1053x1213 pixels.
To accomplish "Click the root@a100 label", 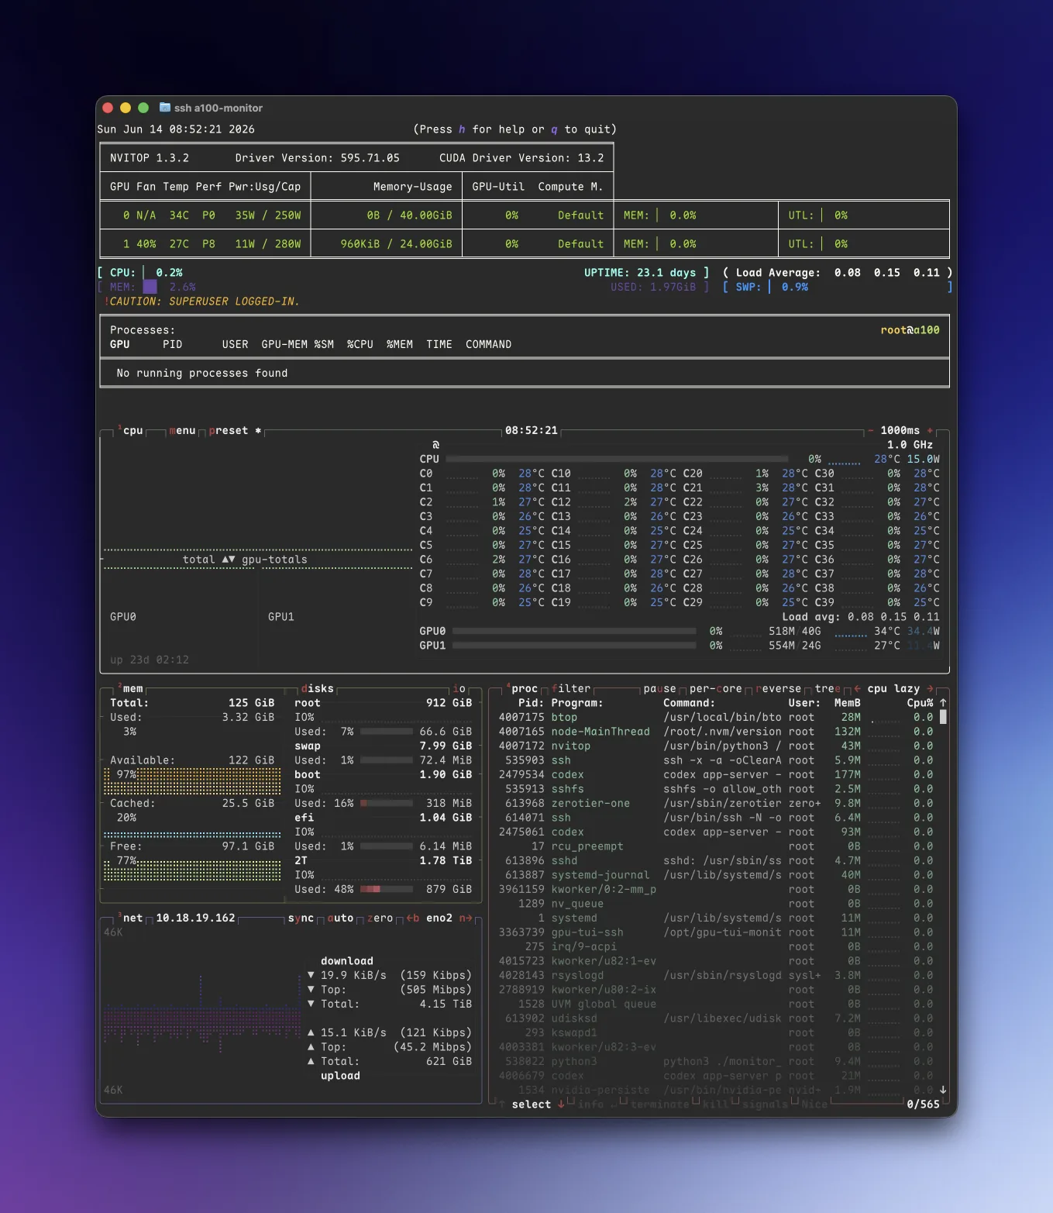I will tap(910, 329).
